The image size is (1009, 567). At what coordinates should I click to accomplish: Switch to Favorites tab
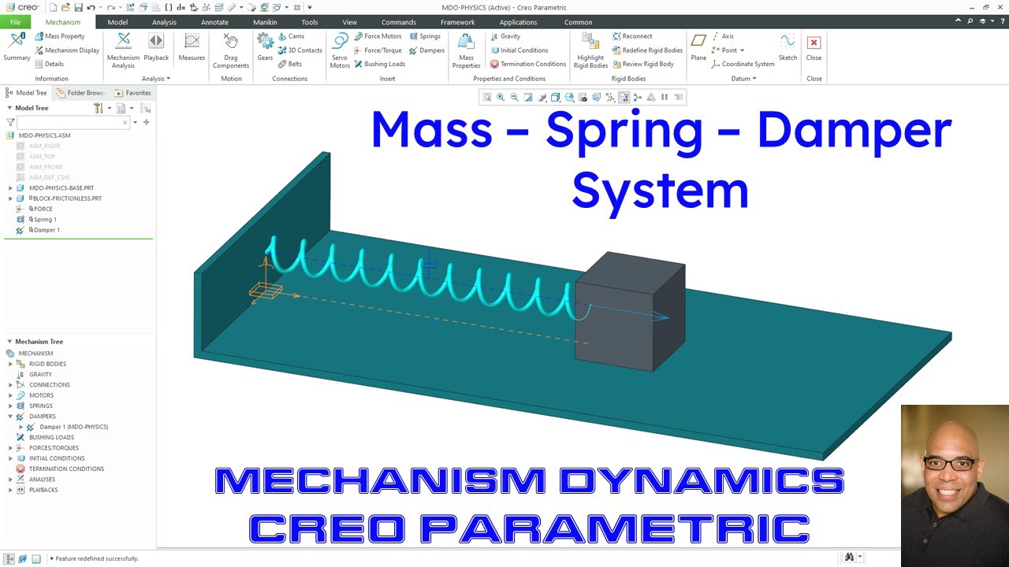pyautogui.click(x=132, y=93)
